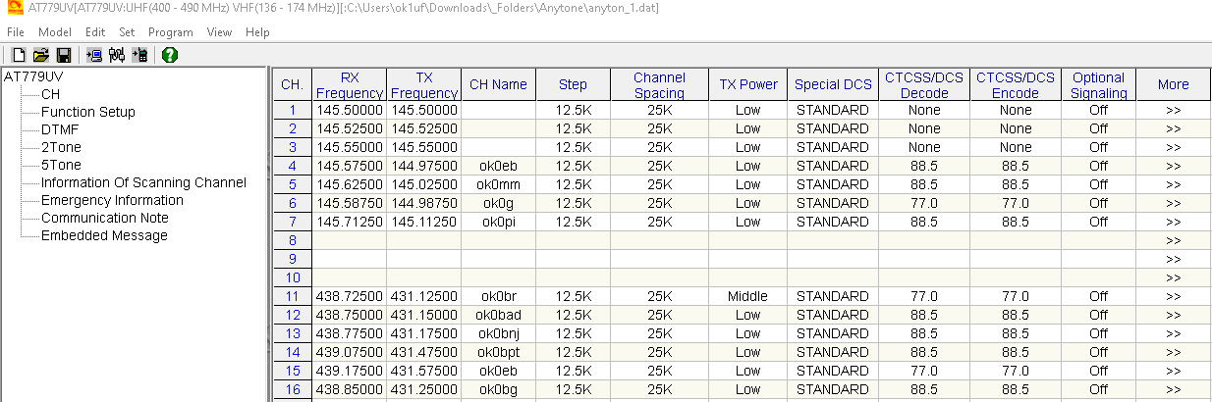
Task: Click the Open file folder icon
Action: coord(41,55)
